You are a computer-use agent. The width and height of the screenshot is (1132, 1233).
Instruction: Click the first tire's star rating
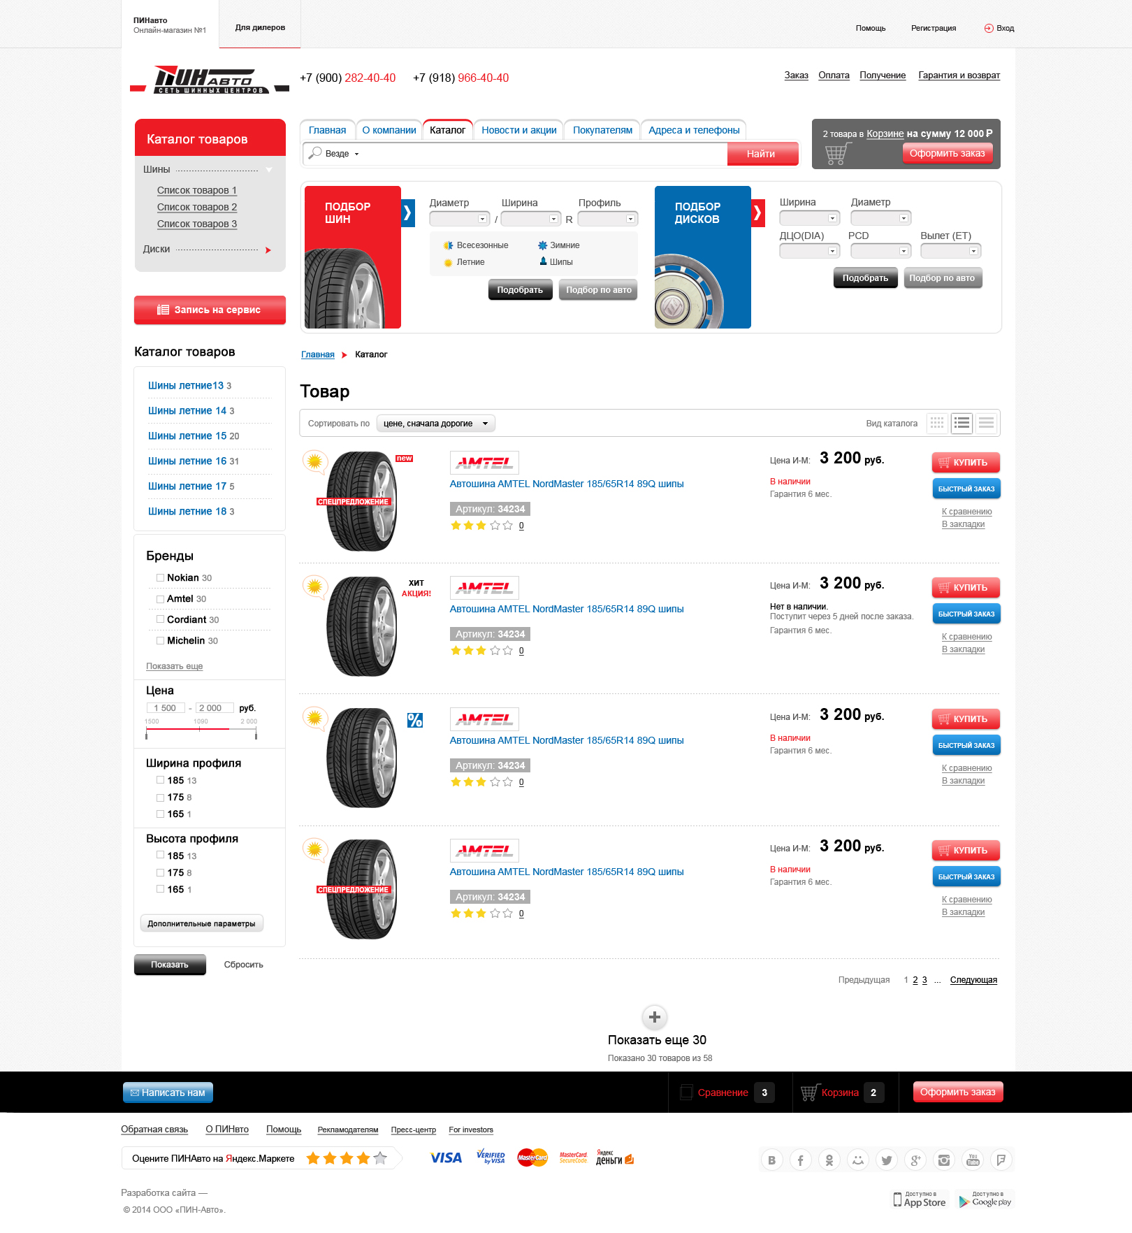[481, 526]
